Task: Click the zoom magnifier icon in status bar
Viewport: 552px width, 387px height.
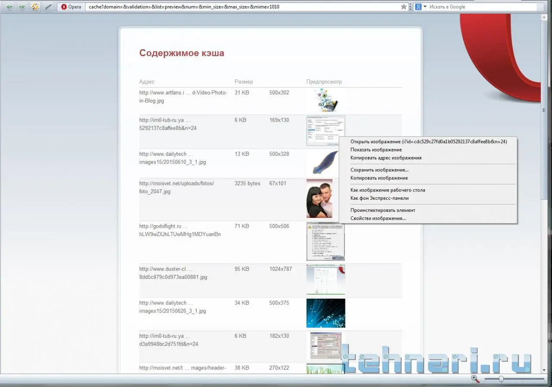Action: pos(475,379)
